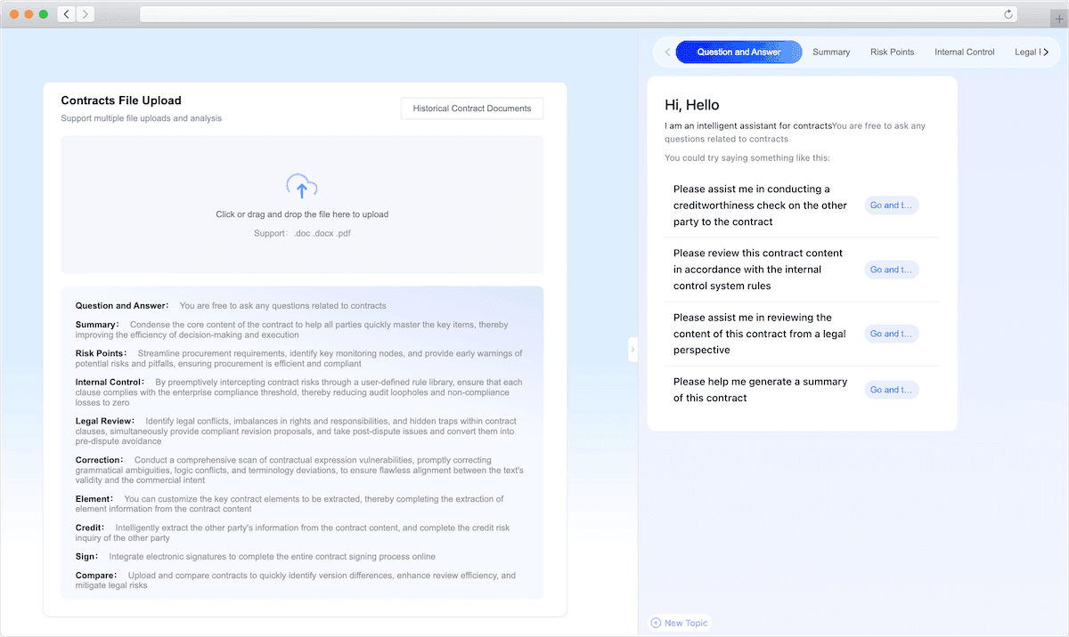Click the 'Legal Review:' description label

(106, 421)
